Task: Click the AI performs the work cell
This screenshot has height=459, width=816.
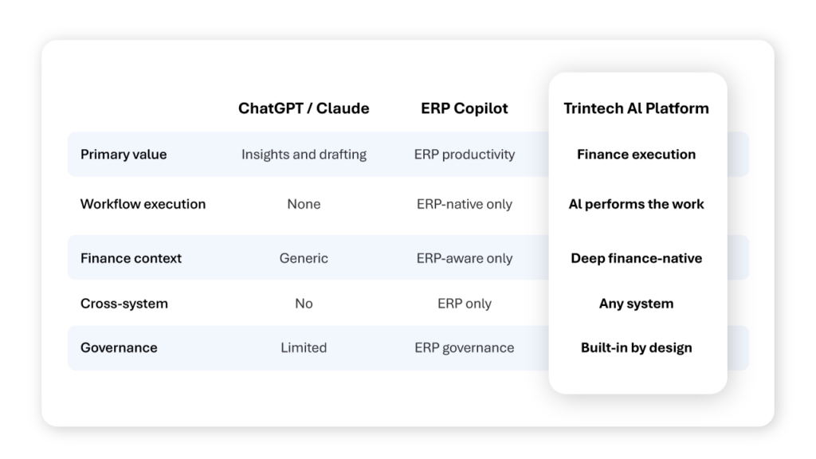Action: (636, 204)
